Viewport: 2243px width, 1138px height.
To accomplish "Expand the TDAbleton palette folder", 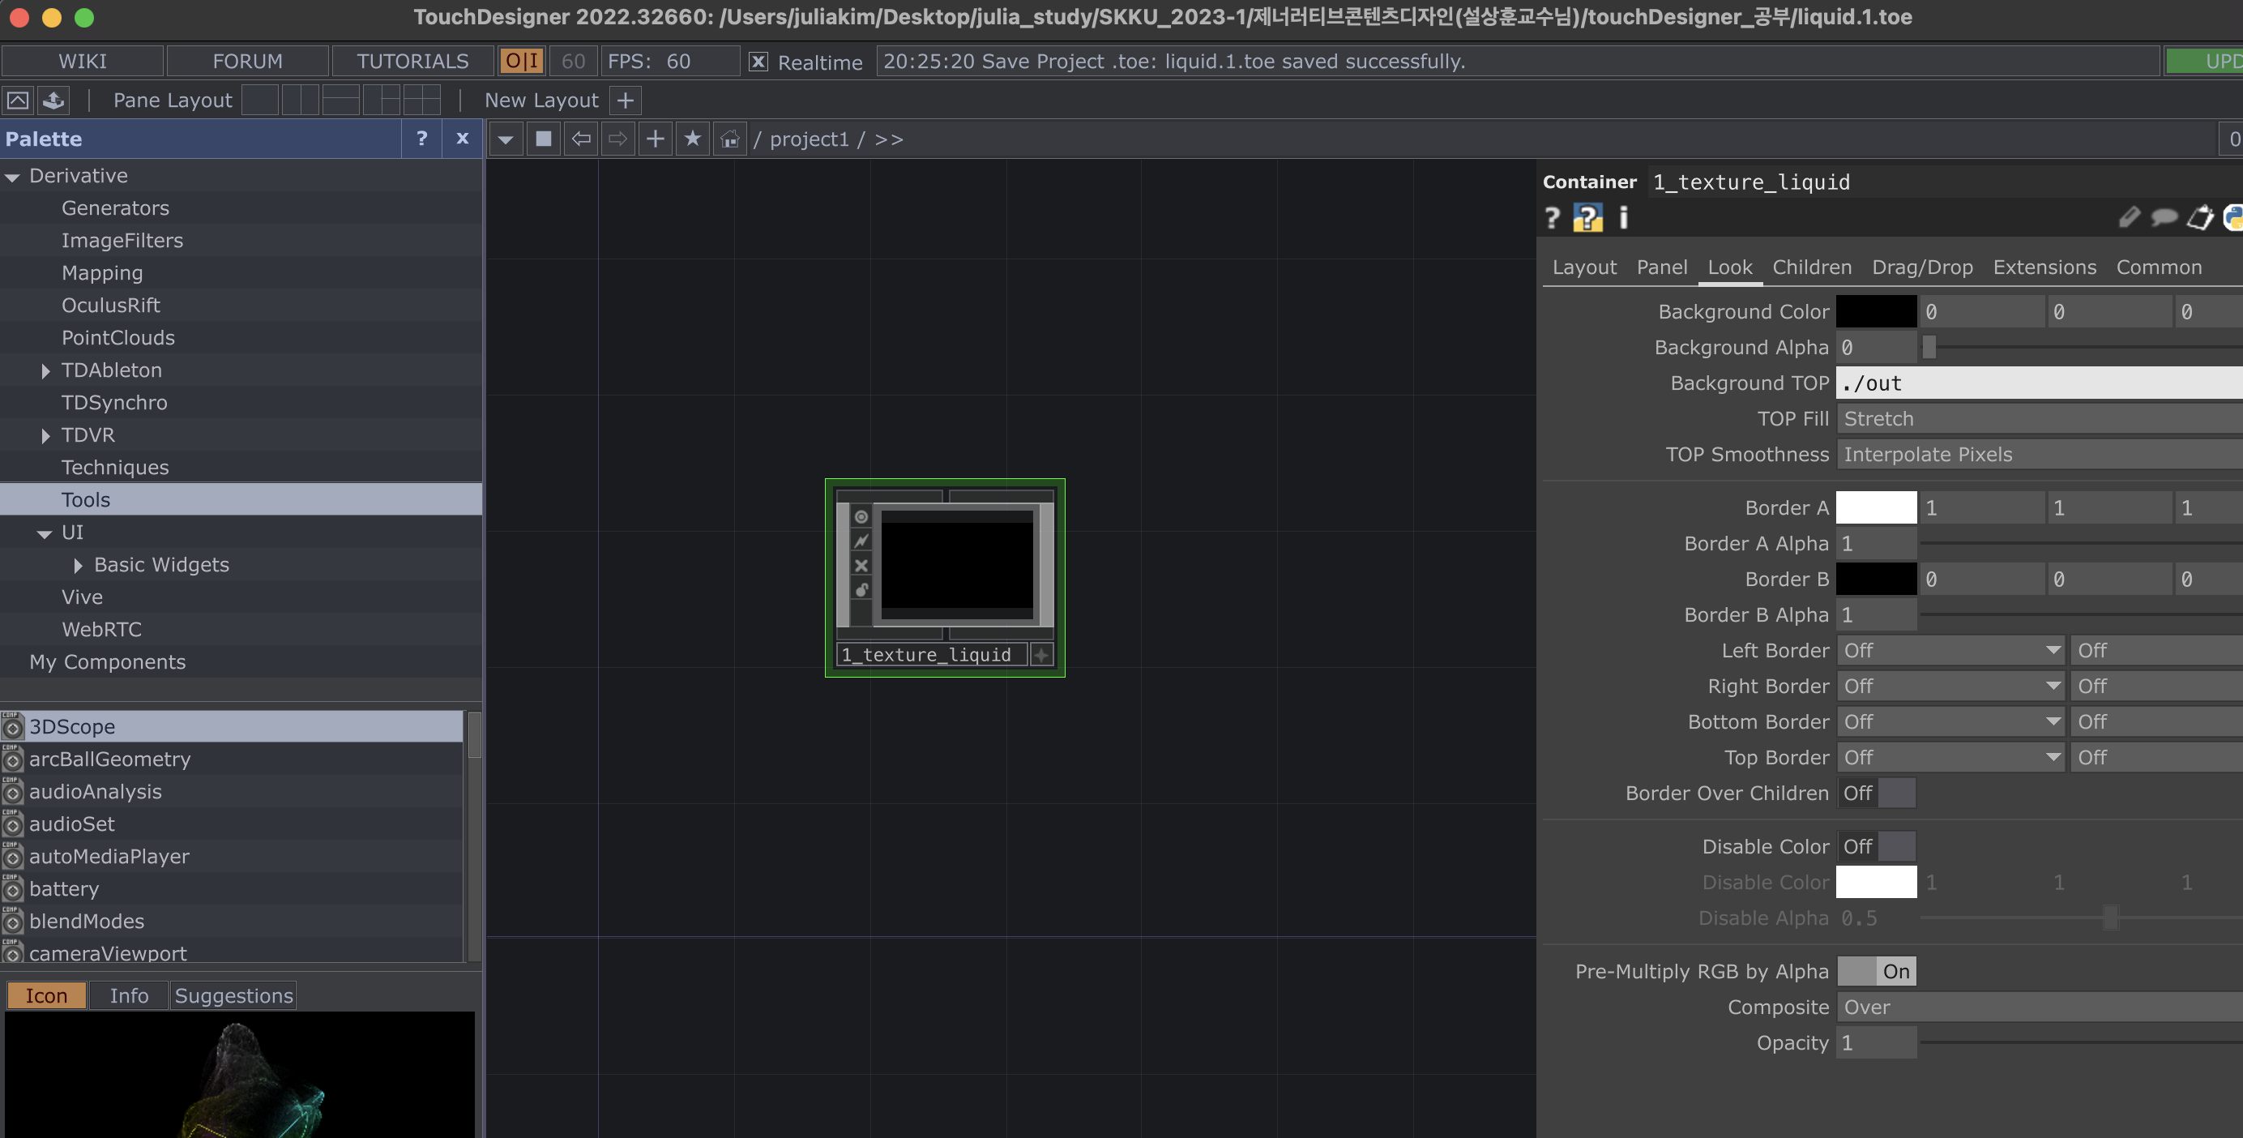I will (x=45, y=371).
